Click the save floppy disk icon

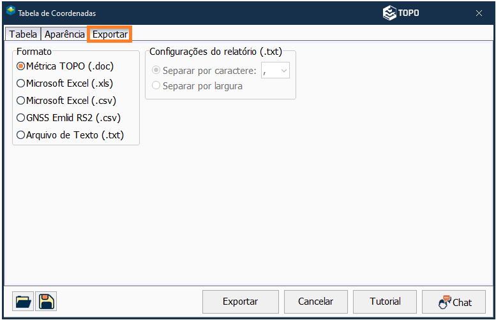(x=46, y=302)
